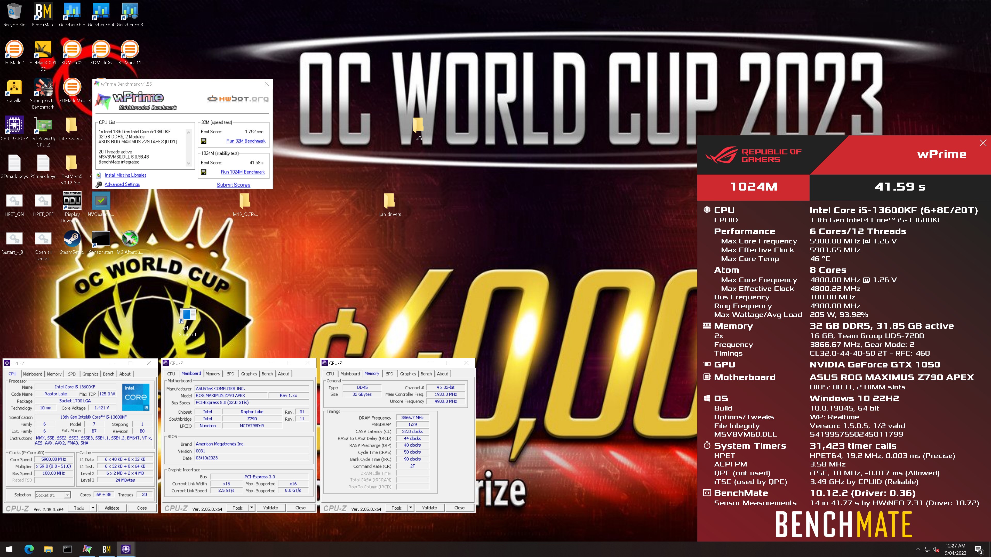
Task: Select the TechPowerUp GPU-Z desktop shortcut
Action: coord(43,132)
